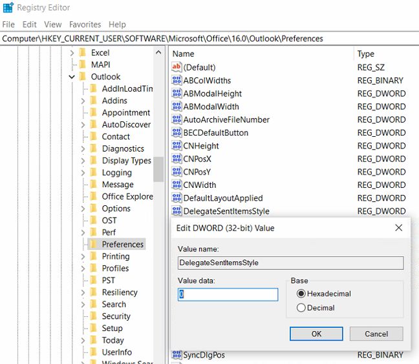Open the File menu
419x364 pixels.
point(8,25)
